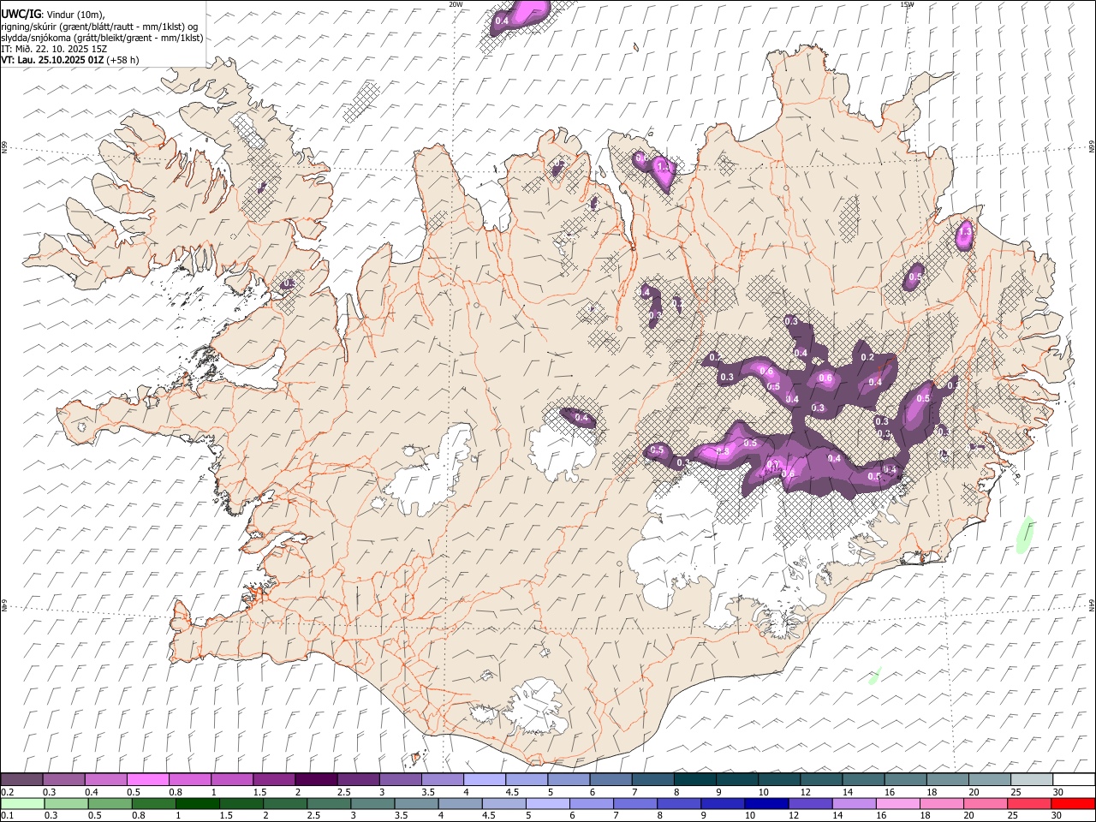
Task: Select the upper scale swatch between 0.8 and 1
Action: pos(190,779)
